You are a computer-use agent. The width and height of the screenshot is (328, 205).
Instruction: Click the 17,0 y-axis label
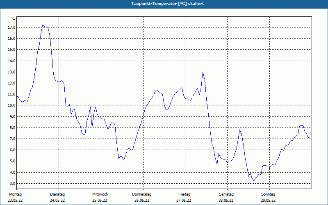(x=11, y=27)
